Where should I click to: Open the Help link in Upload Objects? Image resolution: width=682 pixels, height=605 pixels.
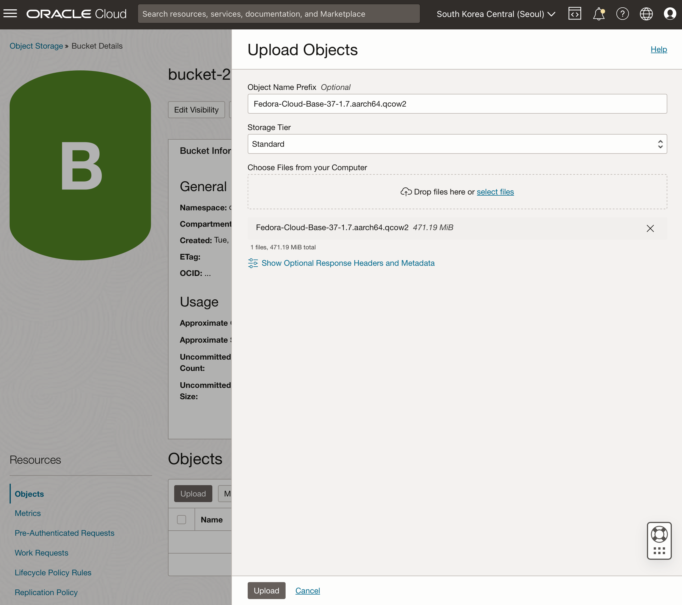click(659, 49)
